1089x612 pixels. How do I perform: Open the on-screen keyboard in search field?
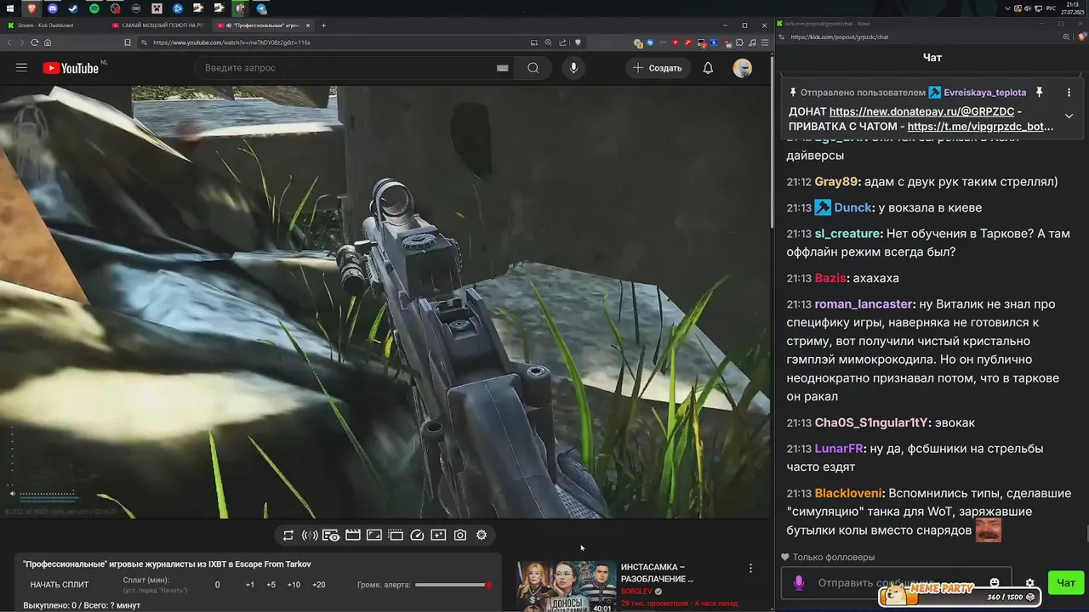point(502,68)
